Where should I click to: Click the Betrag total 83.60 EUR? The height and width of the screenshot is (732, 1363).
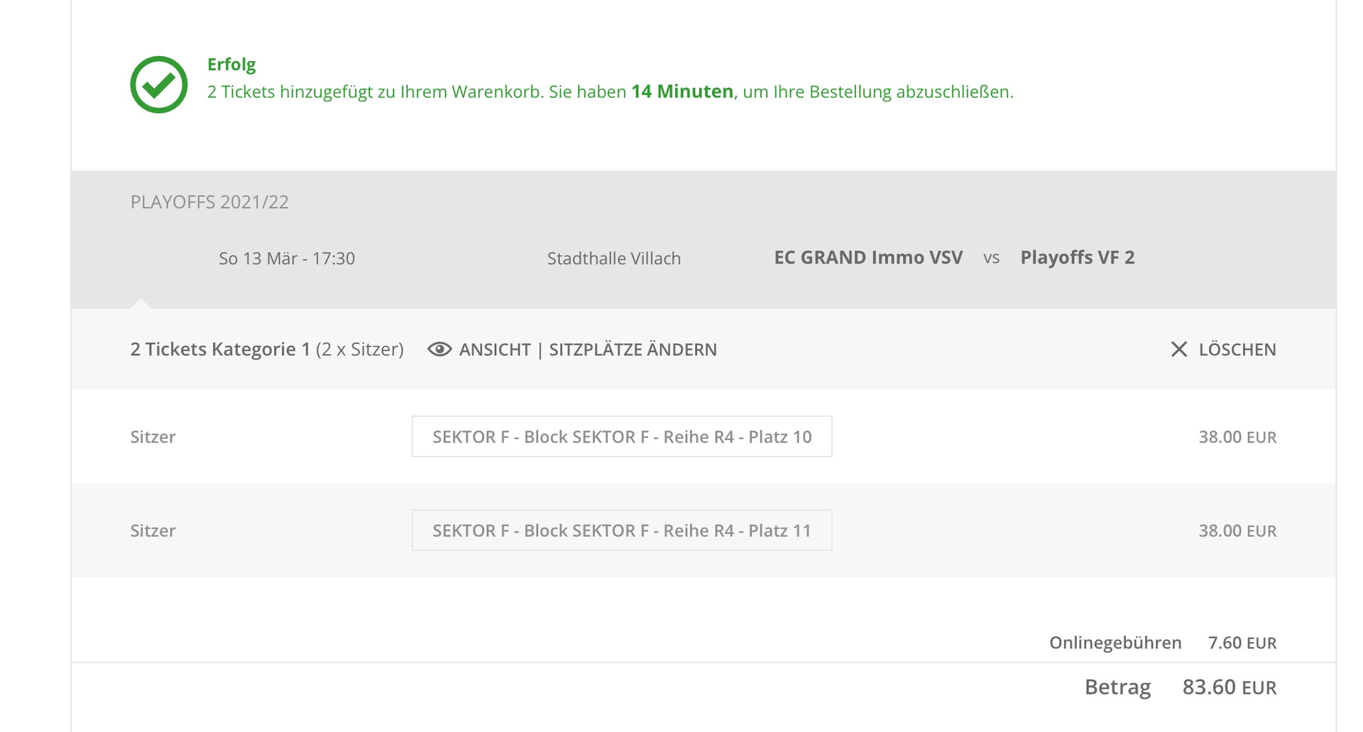click(1229, 687)
